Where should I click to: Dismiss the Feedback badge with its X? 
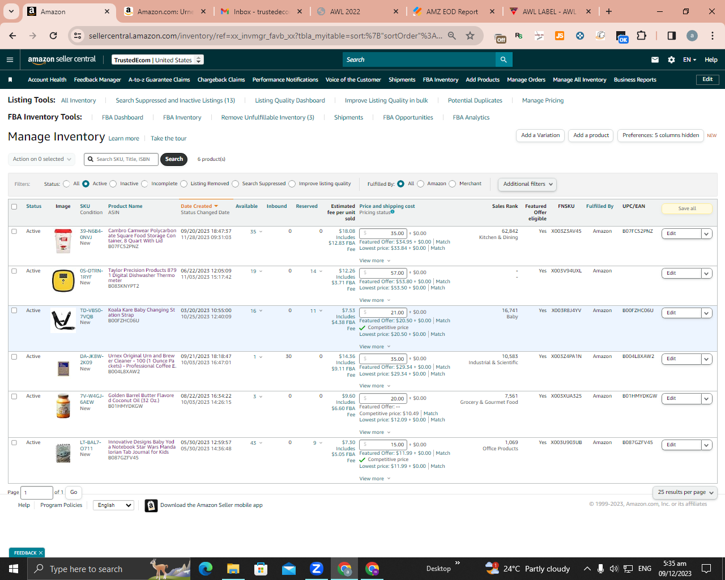pos(41,553)
